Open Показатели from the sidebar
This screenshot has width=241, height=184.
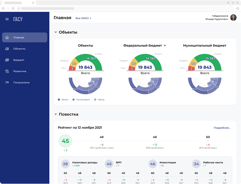pyautogui.click(x=21, y=82)
